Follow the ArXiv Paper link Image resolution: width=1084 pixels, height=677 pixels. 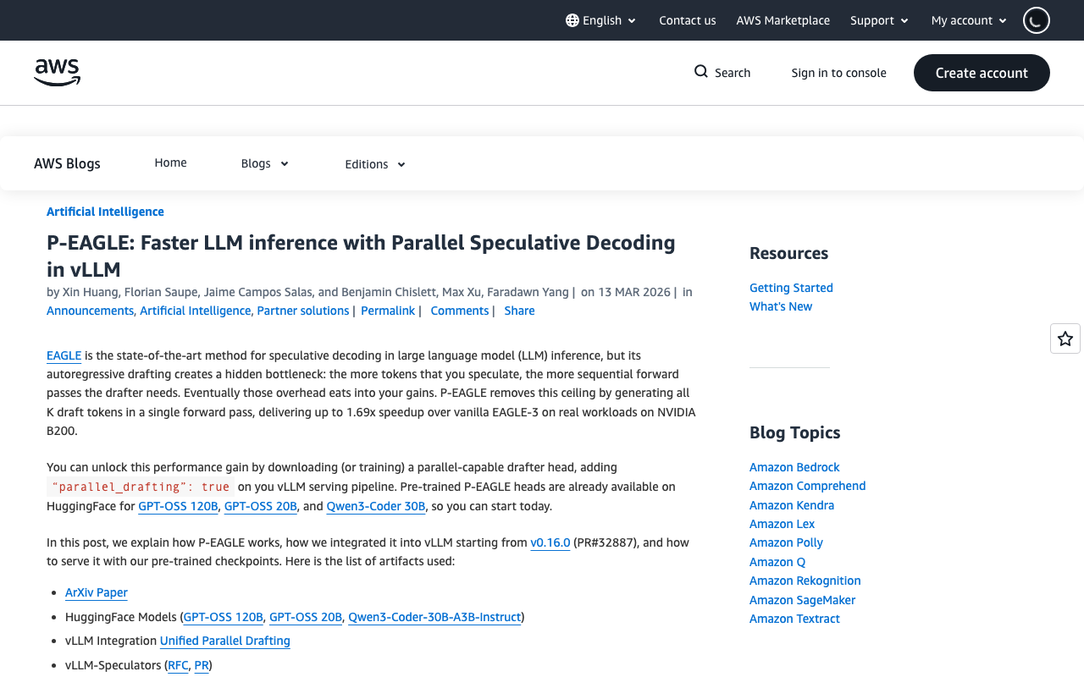pyautogui.click(x=96, y=592)
